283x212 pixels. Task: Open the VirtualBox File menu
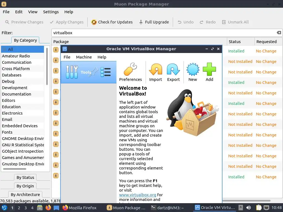tap(67, 57)
